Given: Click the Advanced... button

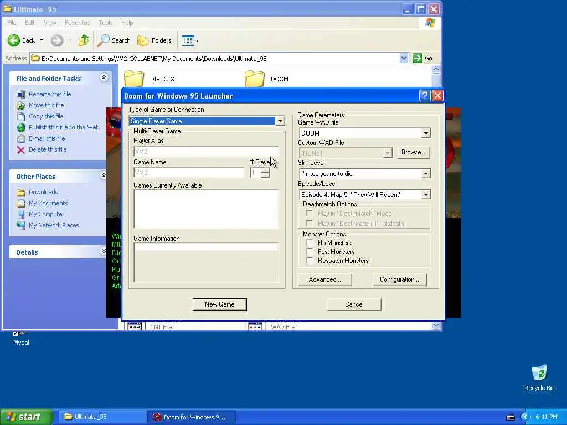Looking at the screenshot, I should tap(324, 279).
